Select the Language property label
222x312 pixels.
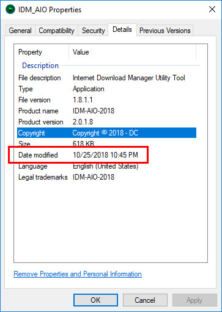pos(33,166)
